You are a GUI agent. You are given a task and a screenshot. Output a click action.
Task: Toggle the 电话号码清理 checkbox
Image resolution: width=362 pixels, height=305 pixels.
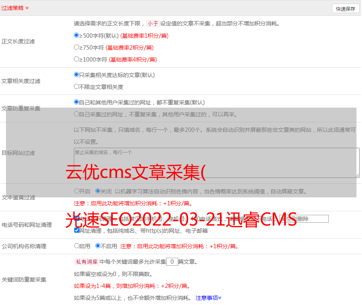(77, 218)
